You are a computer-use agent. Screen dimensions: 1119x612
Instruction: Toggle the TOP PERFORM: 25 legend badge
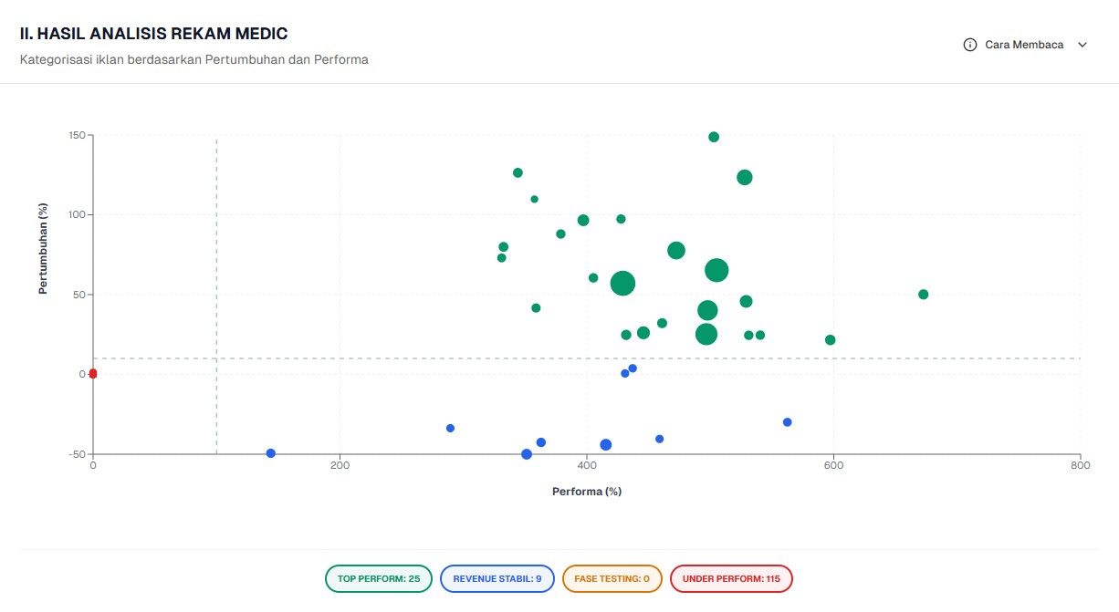coord(378,578)
